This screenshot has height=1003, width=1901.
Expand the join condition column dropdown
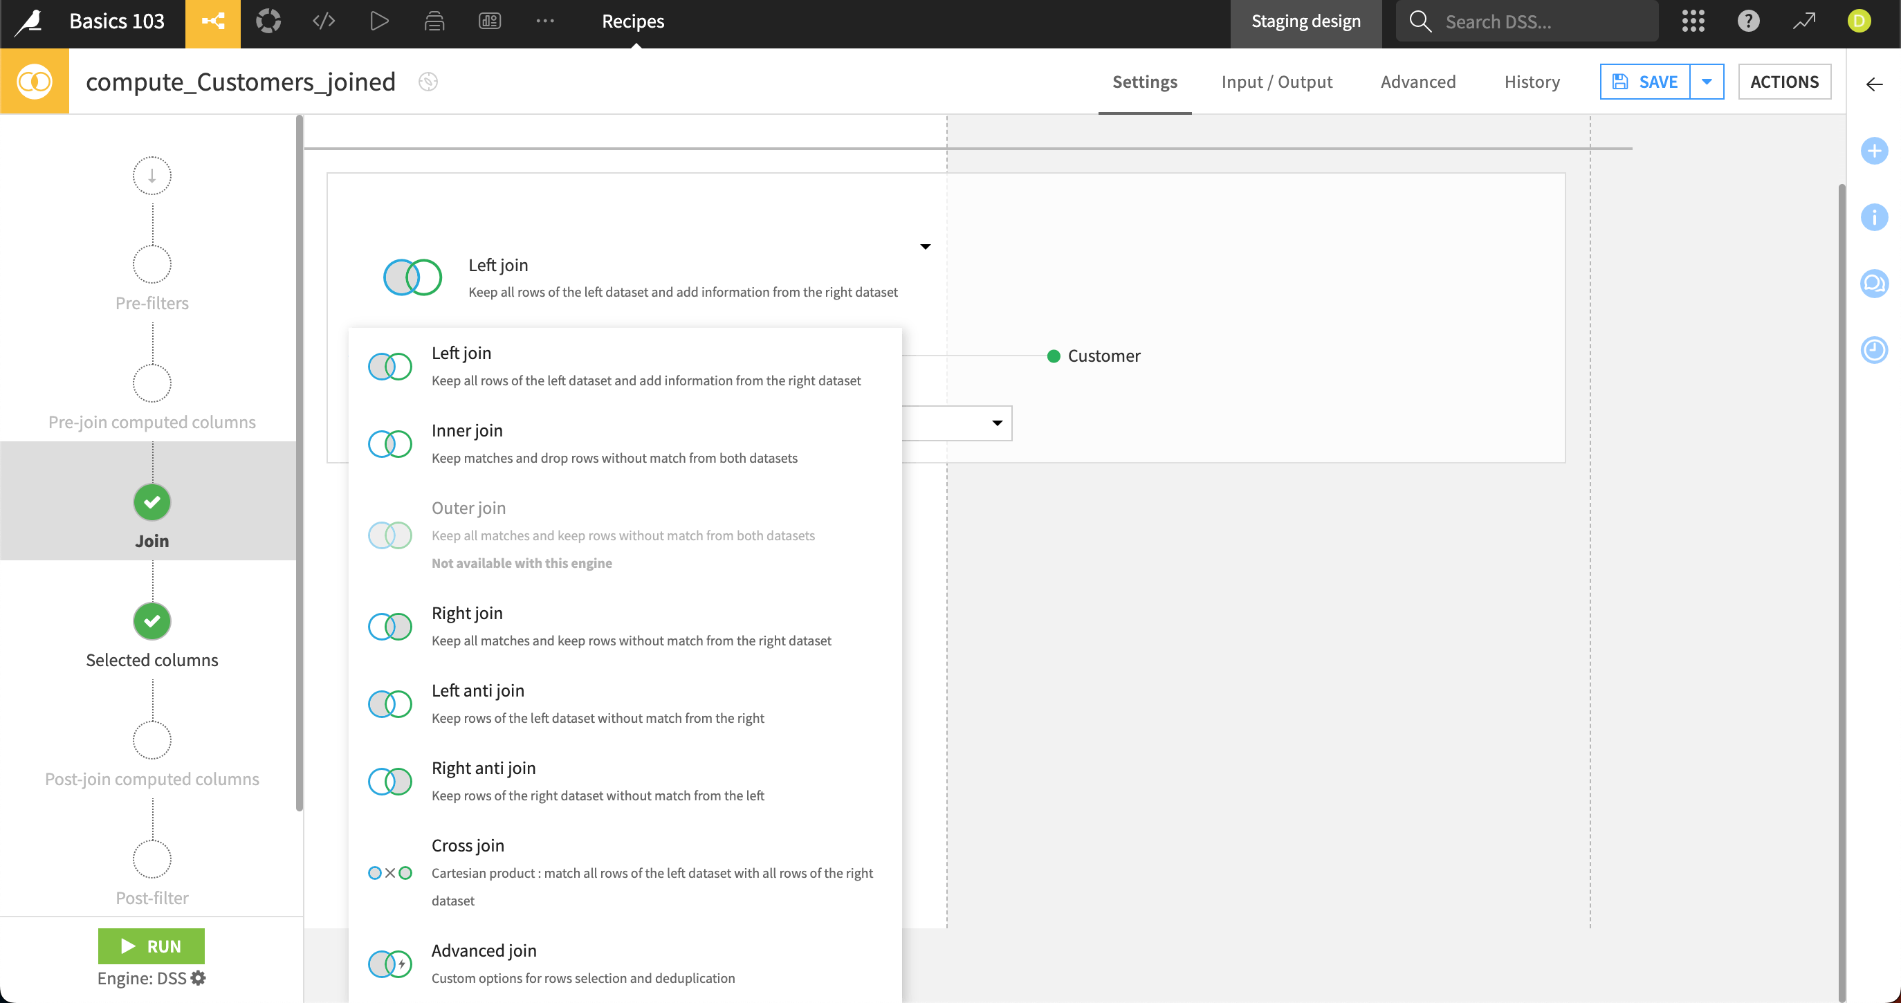(x=996, y=423)
